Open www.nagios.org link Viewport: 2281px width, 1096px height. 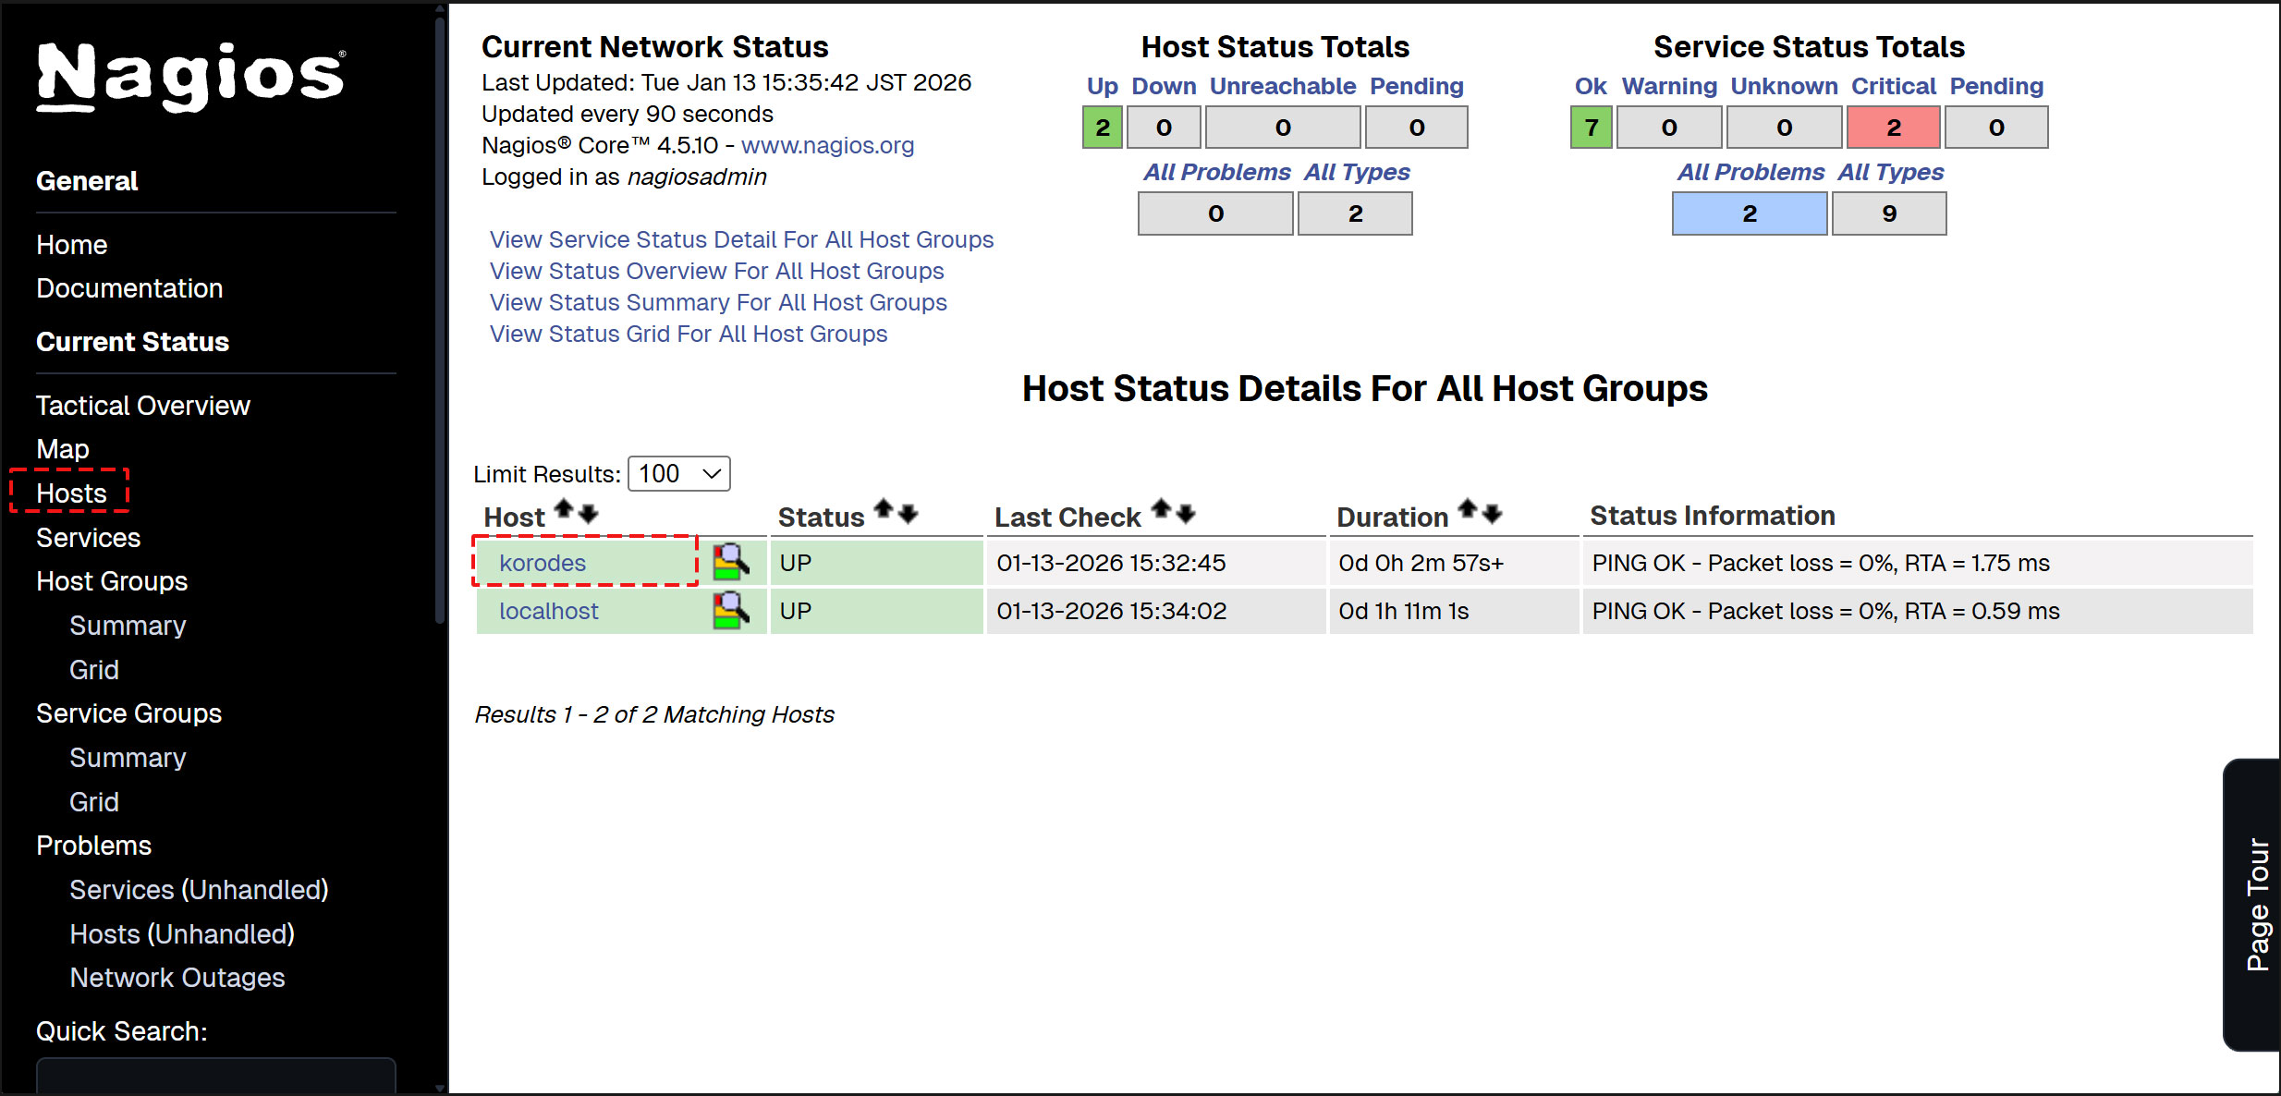(827, 145)
